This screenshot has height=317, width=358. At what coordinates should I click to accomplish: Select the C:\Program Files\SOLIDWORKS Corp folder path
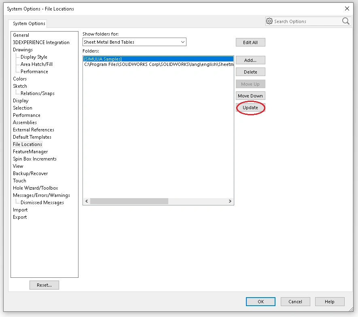[158, 64]
